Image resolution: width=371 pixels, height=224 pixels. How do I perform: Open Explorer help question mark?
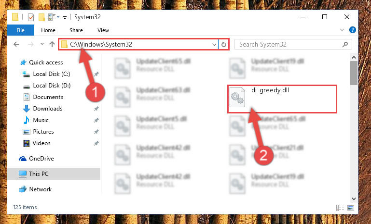(352, 30)
